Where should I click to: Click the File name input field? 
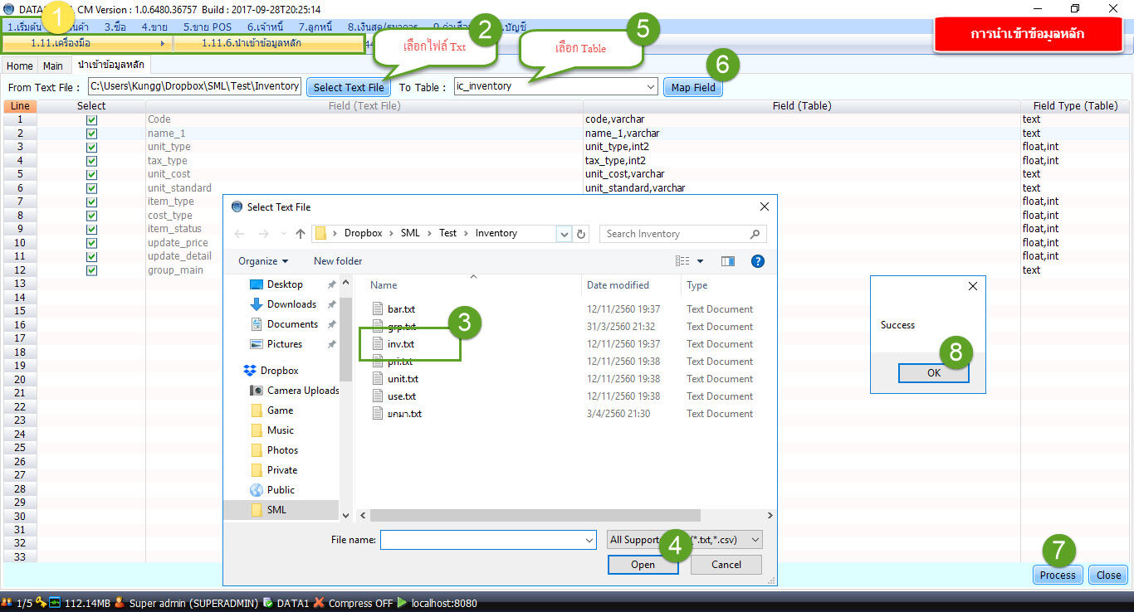coord(482,540)
